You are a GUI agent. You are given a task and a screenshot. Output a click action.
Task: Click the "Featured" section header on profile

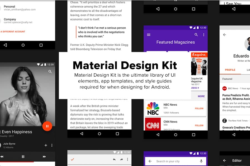point(227,79)
